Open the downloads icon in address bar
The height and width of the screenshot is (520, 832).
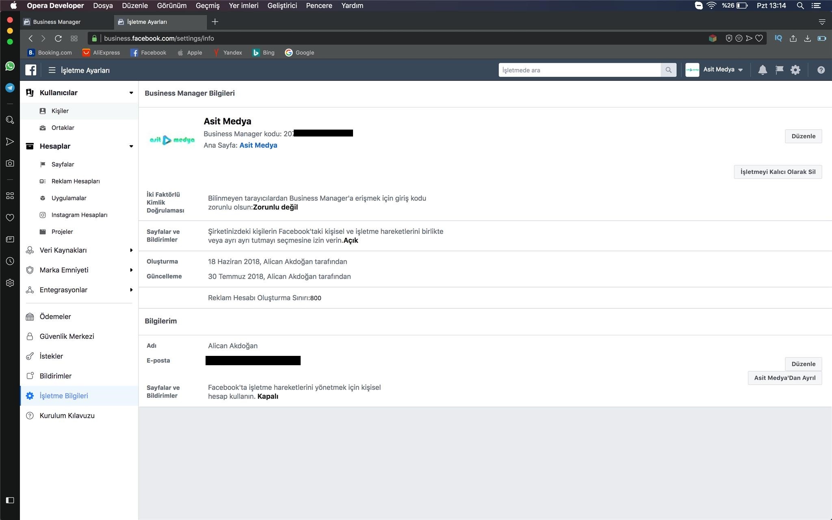click(x=807, y=38)
